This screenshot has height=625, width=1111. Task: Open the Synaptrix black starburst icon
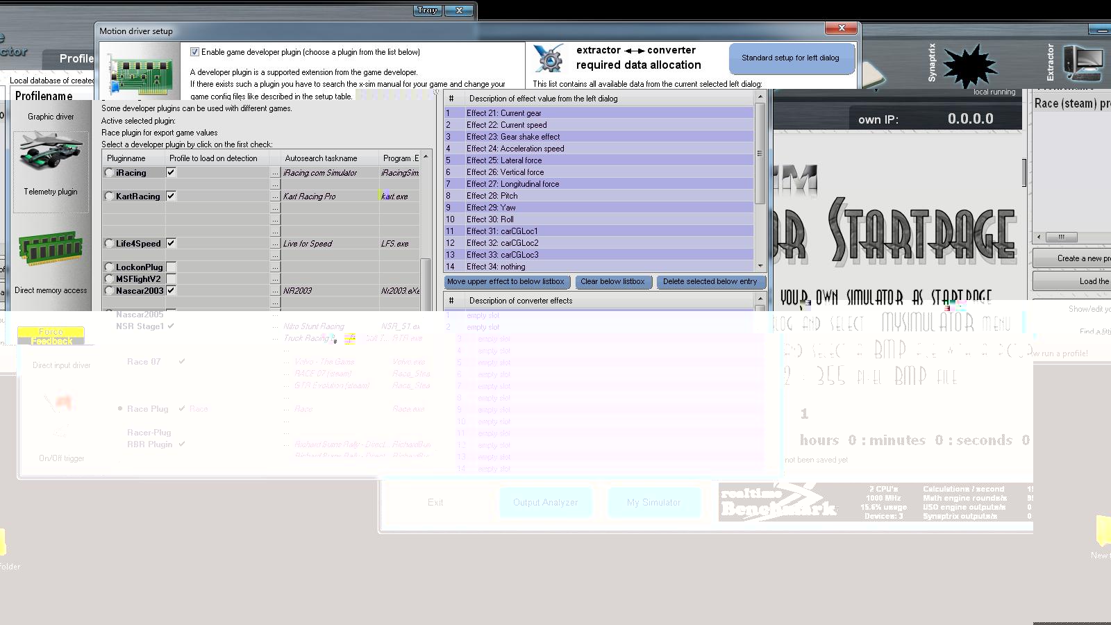point(970,66)
